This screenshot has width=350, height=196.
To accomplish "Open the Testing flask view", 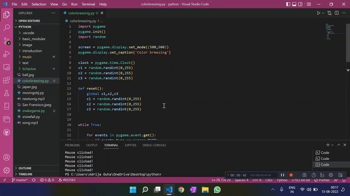I will click(7, 93).
